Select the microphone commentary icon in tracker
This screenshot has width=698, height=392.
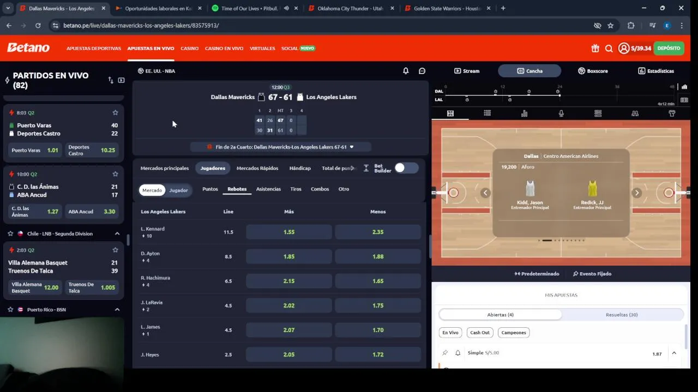[561, 113]
